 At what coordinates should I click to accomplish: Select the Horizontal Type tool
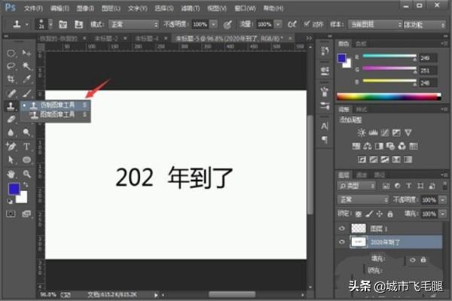point(27,146)
